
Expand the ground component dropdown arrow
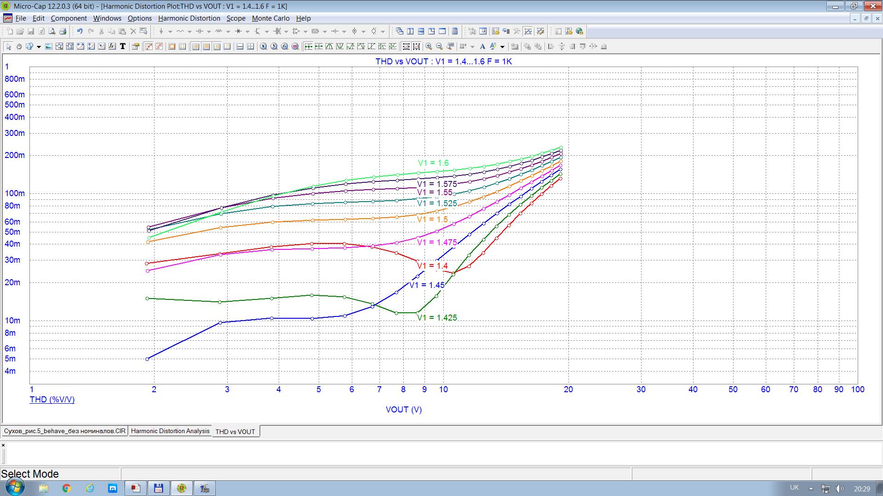tap(170, 32)
